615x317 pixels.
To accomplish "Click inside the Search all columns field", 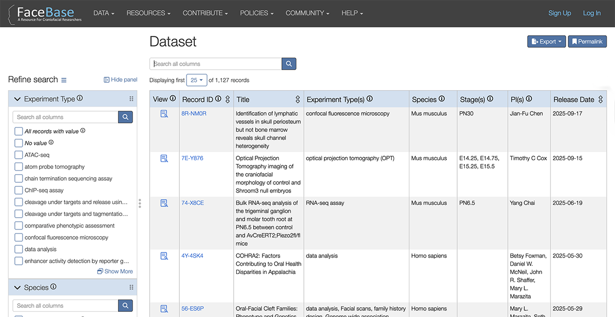I will [215, 64].
